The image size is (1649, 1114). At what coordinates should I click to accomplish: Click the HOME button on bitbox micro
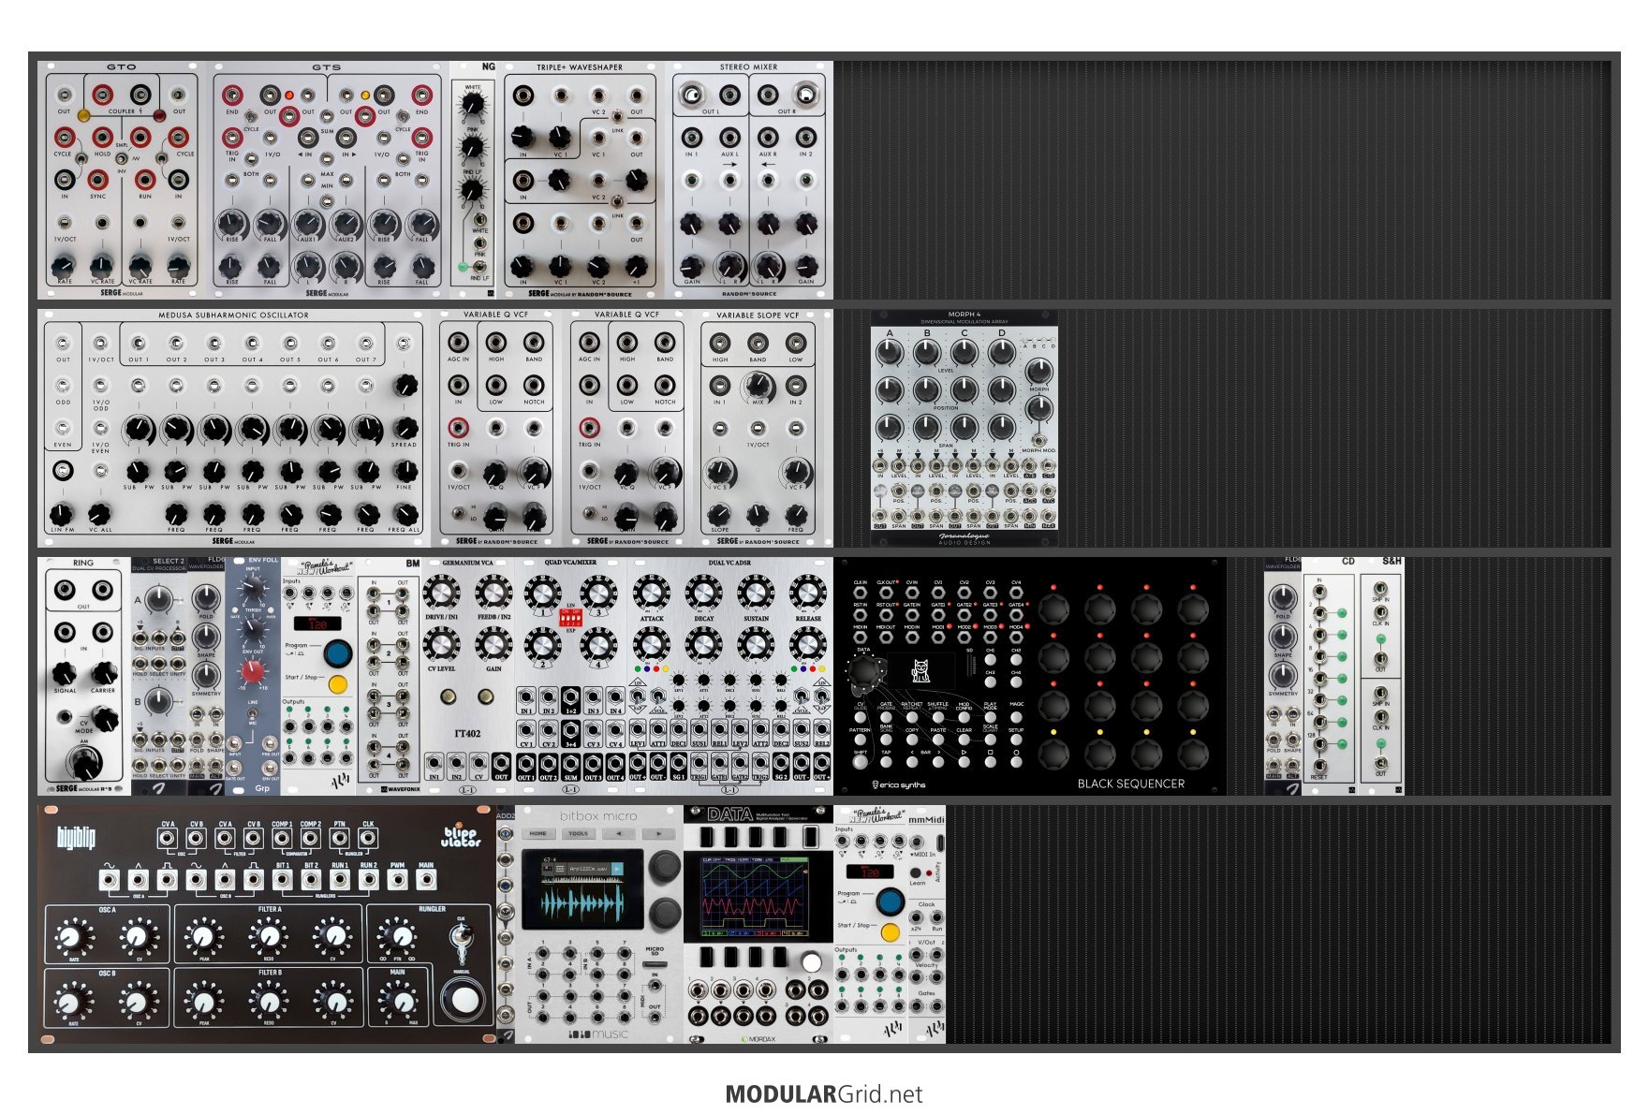pyautogui.click(x=538, y=833)
